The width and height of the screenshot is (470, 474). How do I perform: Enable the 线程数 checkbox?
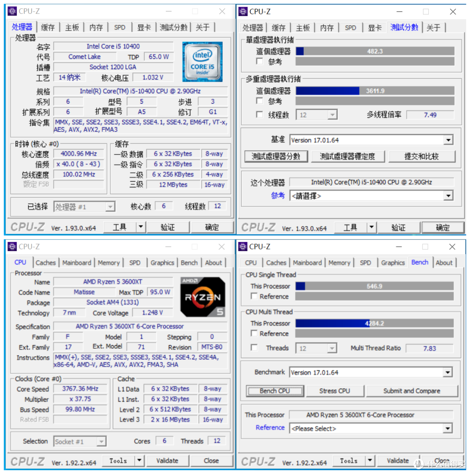click(259, 114)
